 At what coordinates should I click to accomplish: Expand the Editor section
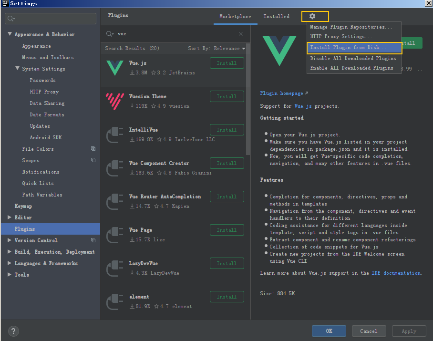[10, 217]
